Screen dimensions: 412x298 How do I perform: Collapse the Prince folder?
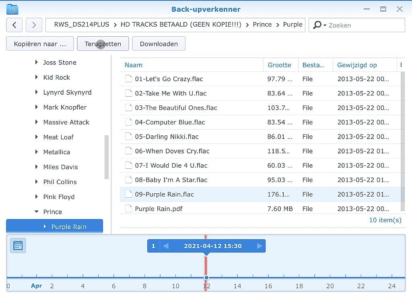[x=37, y=211]
